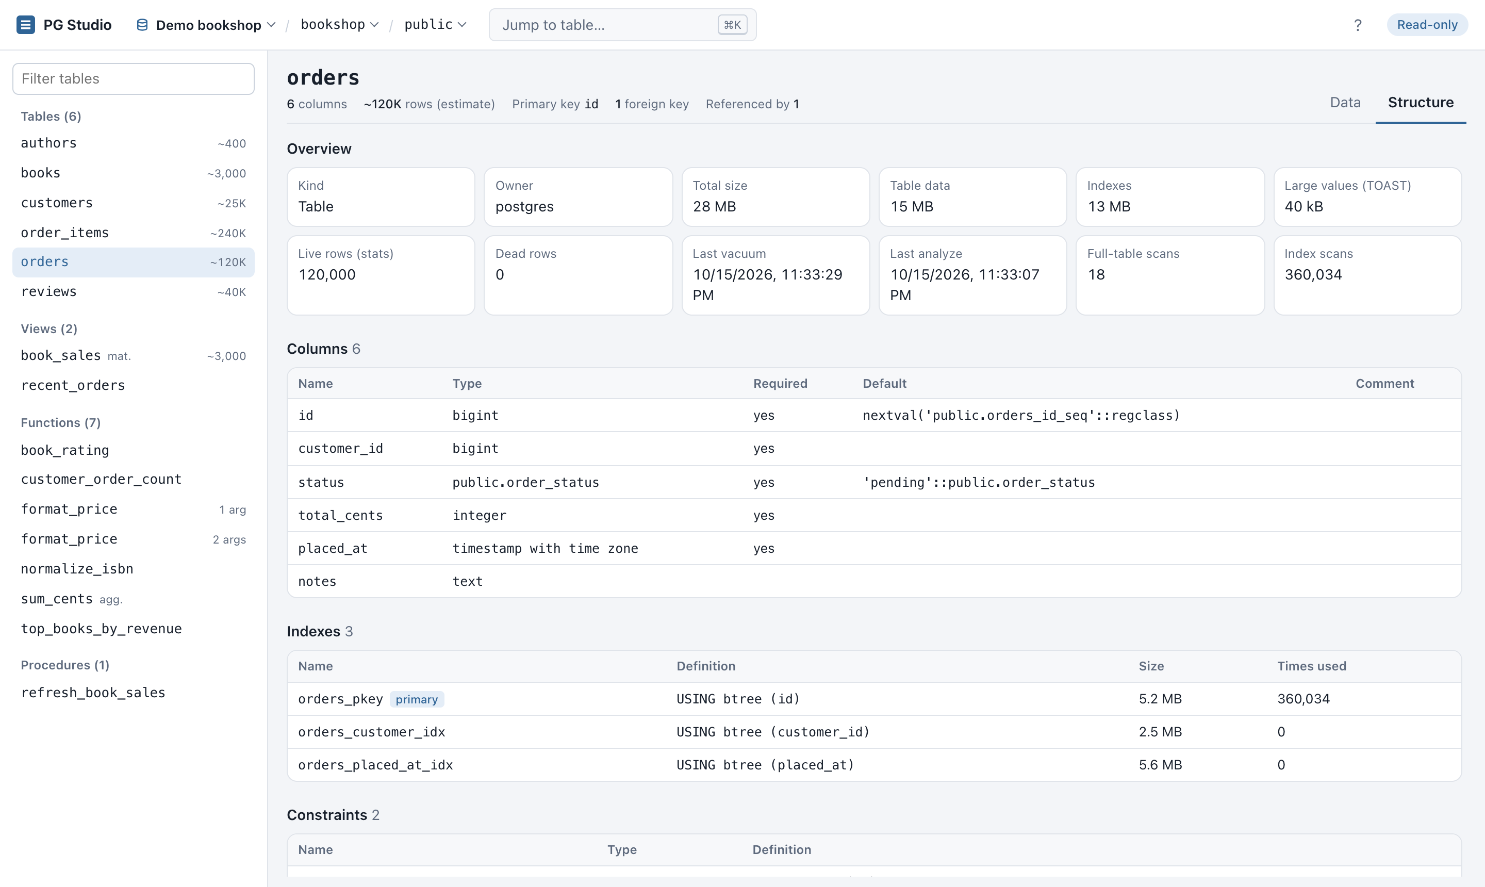
Task: Click the status column row name
Action: click(321, 482)
